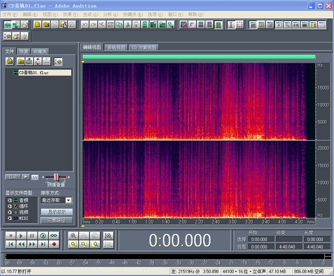Click the undo arrow toolbar icon
This screenshot has width=334, height=276.
(x=85, y=25)
